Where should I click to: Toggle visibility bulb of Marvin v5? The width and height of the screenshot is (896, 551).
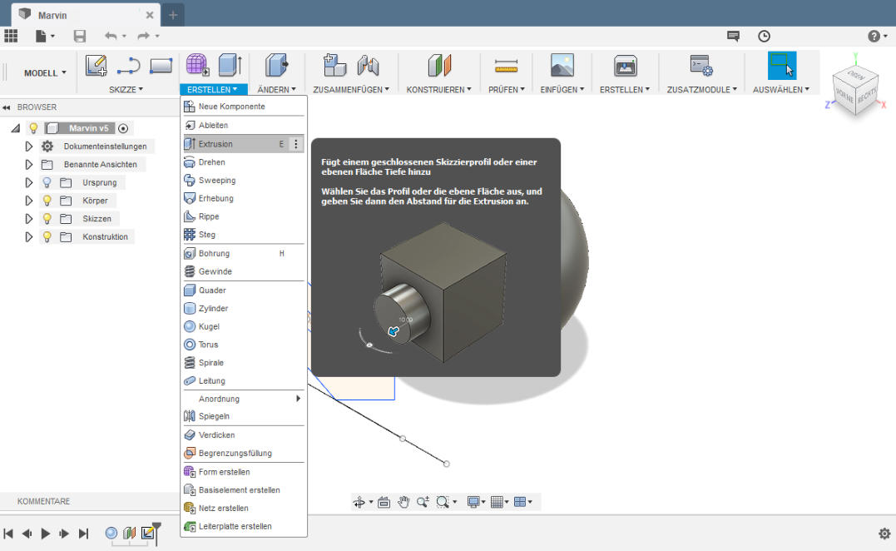(34, 128)
